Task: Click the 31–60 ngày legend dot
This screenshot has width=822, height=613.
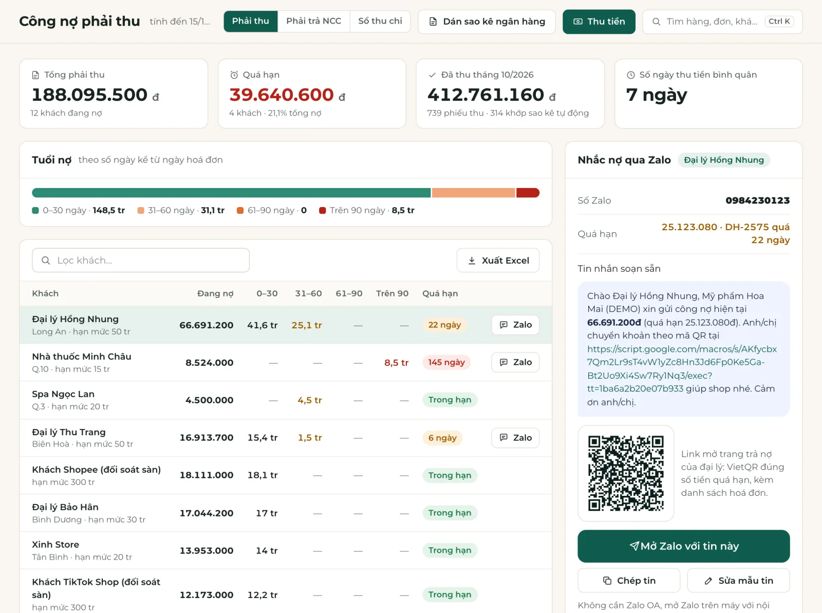Action: (x=141, y=211)
